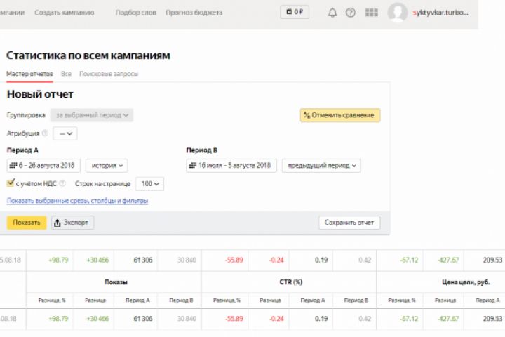Image resolution: width=505 pixels, height=337 pixels.
Task: Switch to Поисковые запросы tab
Action: pos(109,74)
